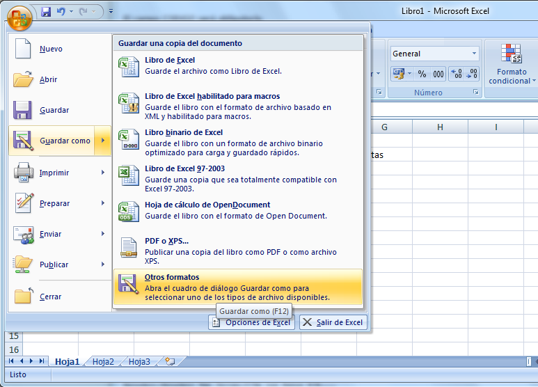Choose Otros formatos option title
Screen dimensions: 538x387
(x=172, y=277)
